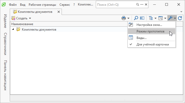
Task: Toggle Для учётной карточки checked option
Action: (x=152, y=44)
